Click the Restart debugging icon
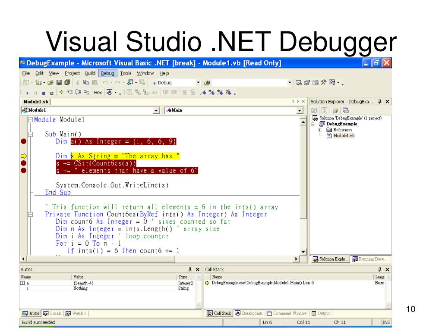Image resolution: width=442 pixels, height=331 pixels. [52, 93]
